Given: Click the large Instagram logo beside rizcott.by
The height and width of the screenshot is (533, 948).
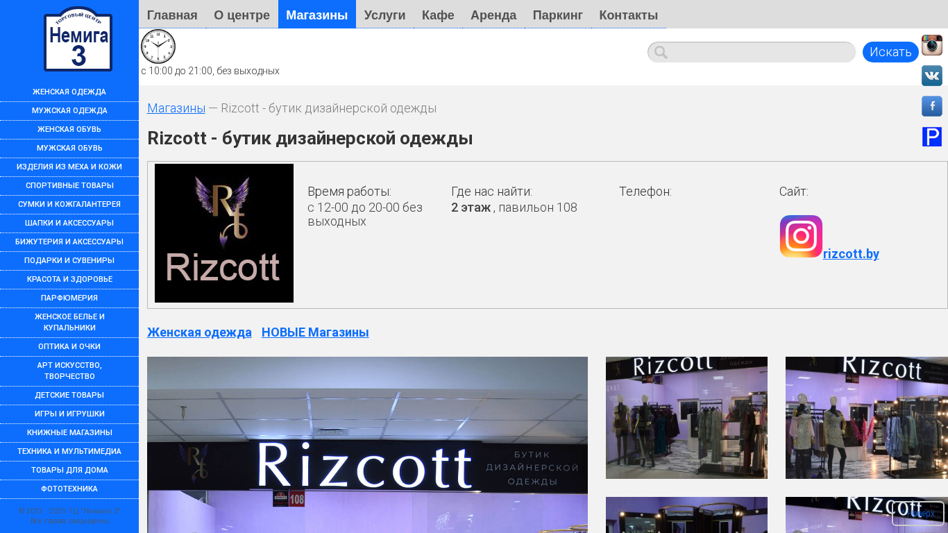Looking at the screenshot, I should [x=801, y=237].
